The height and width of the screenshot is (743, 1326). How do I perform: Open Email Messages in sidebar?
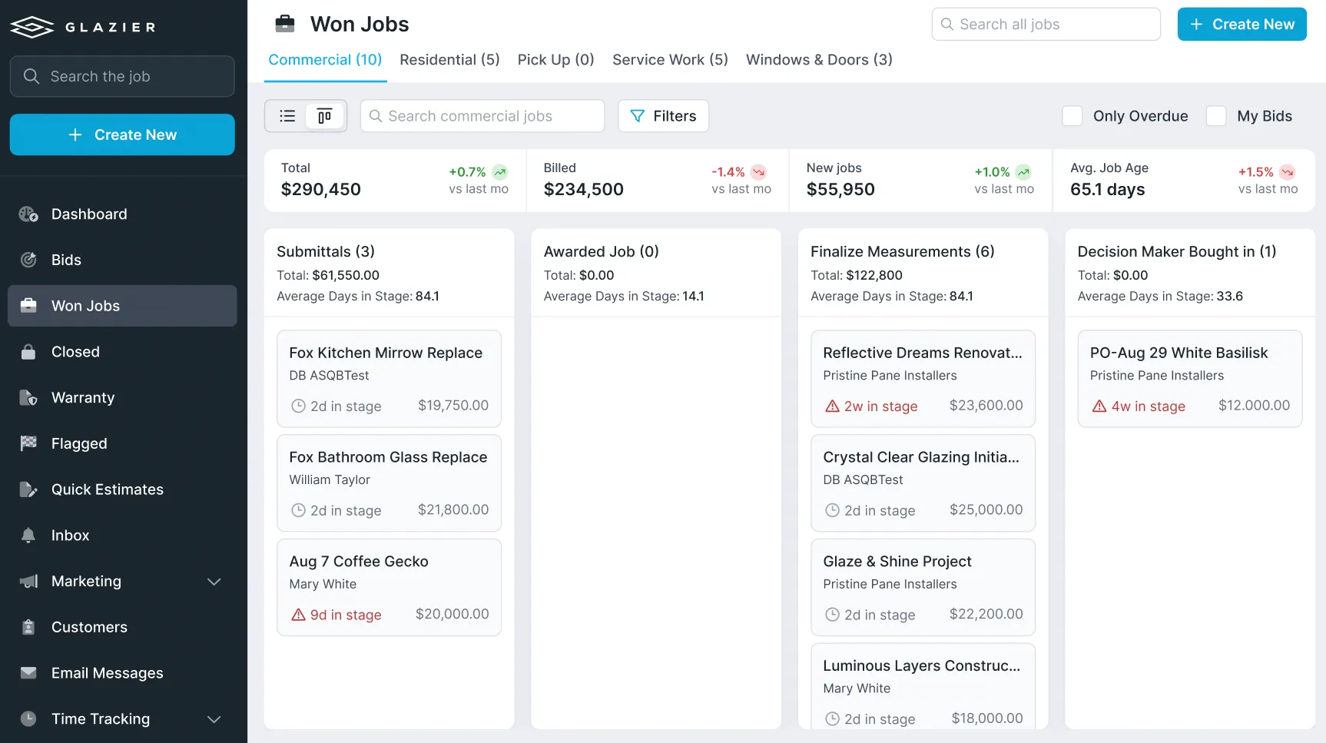(x=122, y=673)
